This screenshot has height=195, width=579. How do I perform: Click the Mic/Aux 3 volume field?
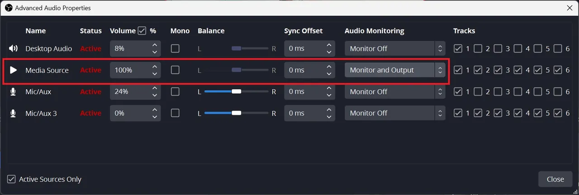coord(129,113)
